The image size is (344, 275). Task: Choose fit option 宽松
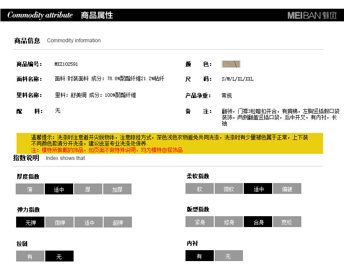[287, 222]
